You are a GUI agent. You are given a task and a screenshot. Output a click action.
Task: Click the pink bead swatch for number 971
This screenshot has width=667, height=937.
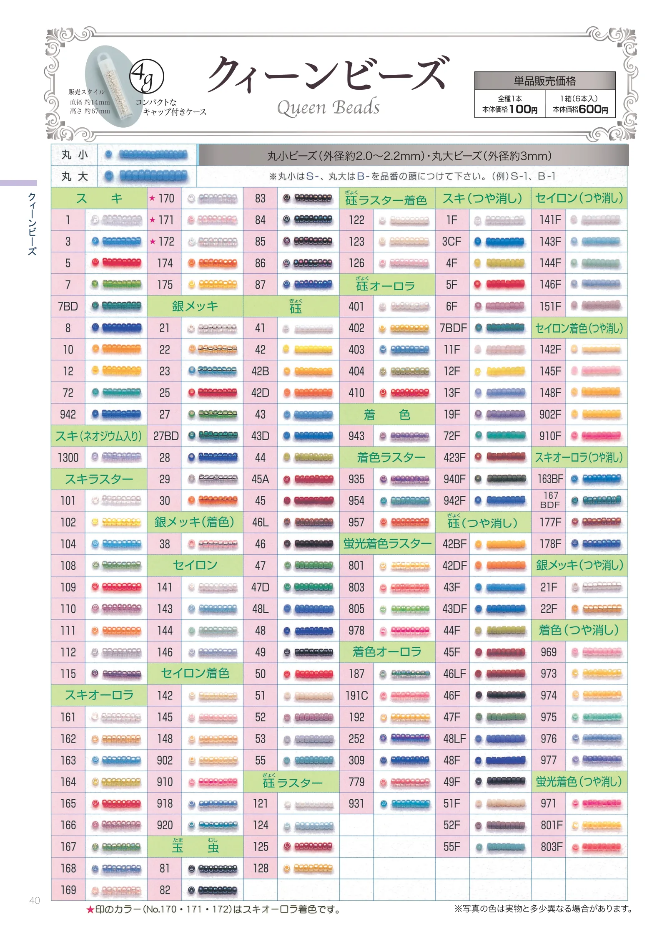click(x=596, y=803)
